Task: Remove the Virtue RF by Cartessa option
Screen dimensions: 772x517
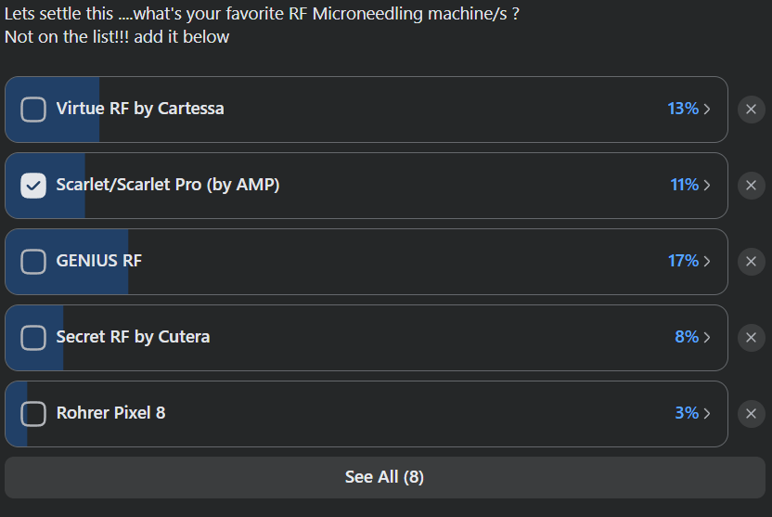Action: click(751, 110)
